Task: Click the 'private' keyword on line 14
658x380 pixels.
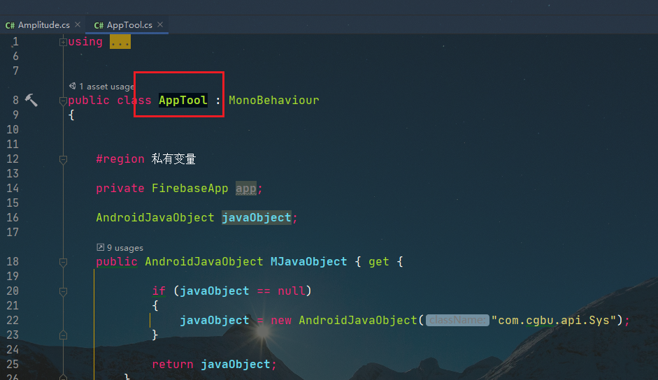Action: [120, 189]
